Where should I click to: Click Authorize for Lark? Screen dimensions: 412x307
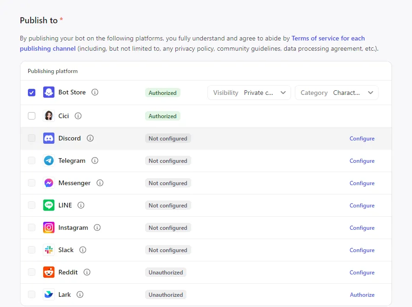362,295
